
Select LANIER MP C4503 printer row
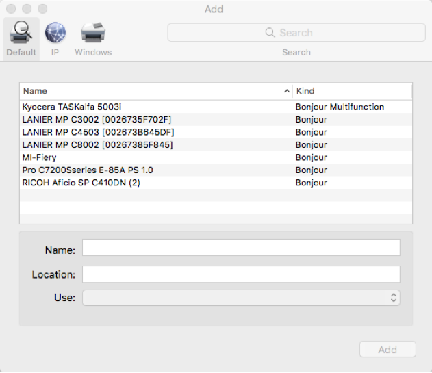click(x=216, y=132)
